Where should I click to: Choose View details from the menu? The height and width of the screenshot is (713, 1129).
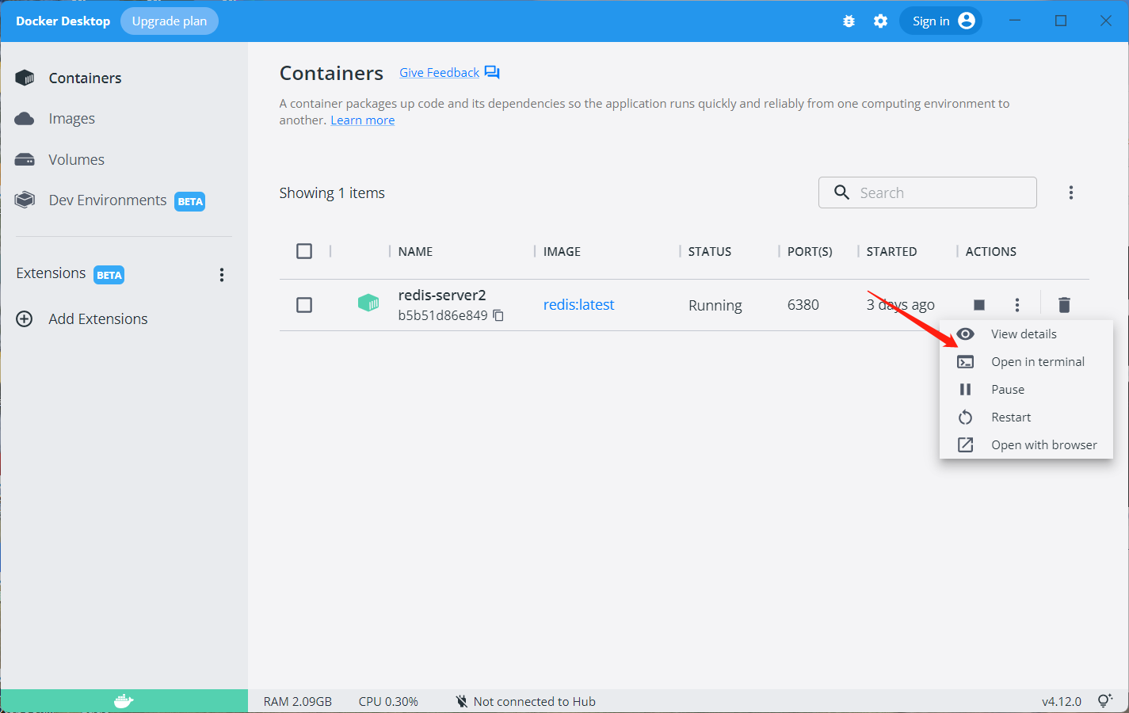[1026, 334]
